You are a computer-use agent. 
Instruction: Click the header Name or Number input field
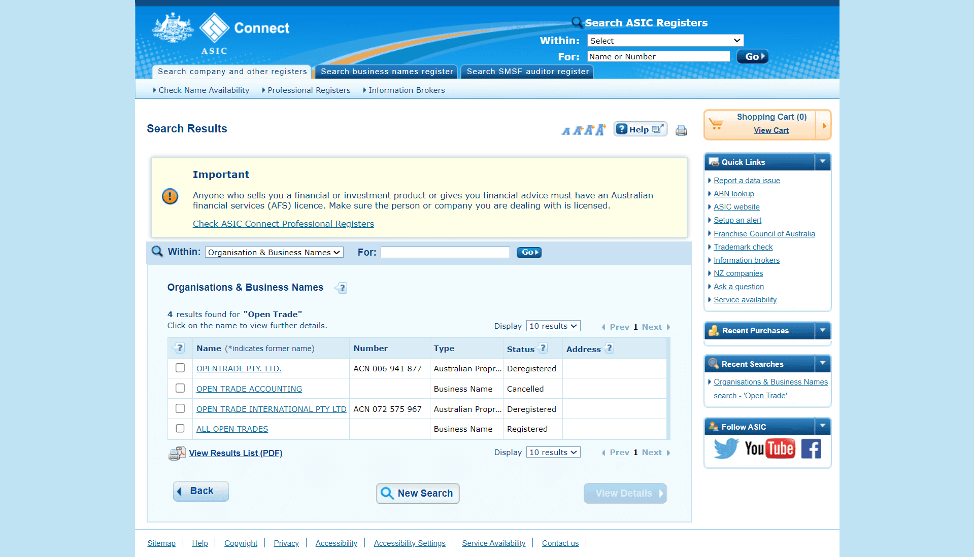point(658,56)
